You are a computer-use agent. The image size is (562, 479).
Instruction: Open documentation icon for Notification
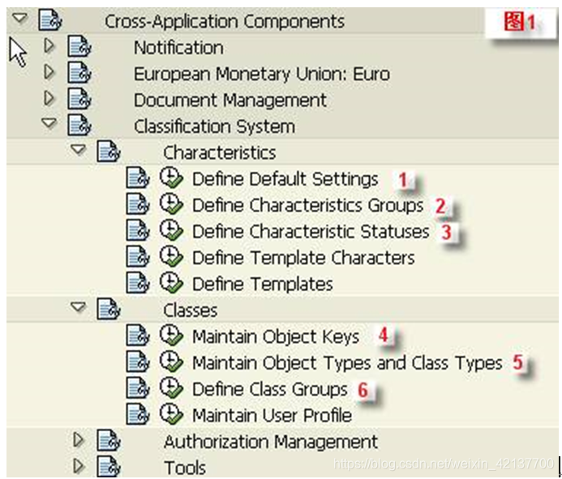79,46
